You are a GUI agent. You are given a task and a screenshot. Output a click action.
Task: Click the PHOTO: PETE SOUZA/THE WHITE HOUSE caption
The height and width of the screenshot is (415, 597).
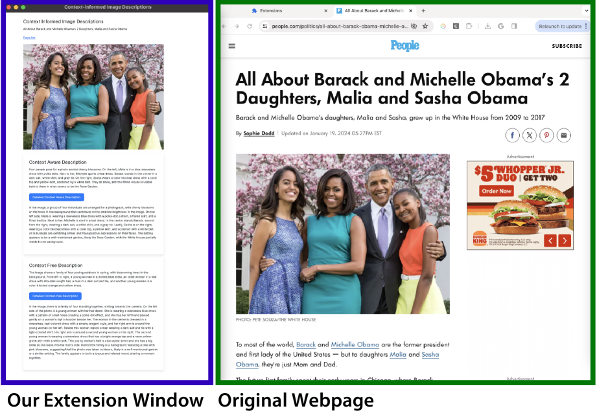(275, 320)
